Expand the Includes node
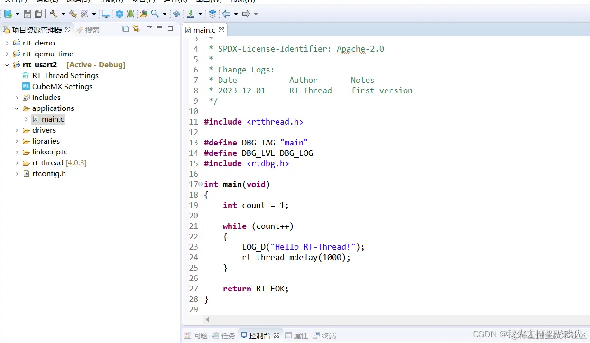Screen dimensions: 590x343 (17, 97)
